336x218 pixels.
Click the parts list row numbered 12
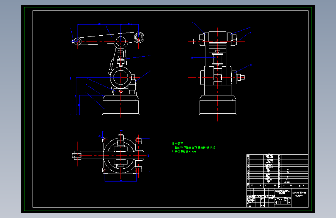click(x=277, y=156)
